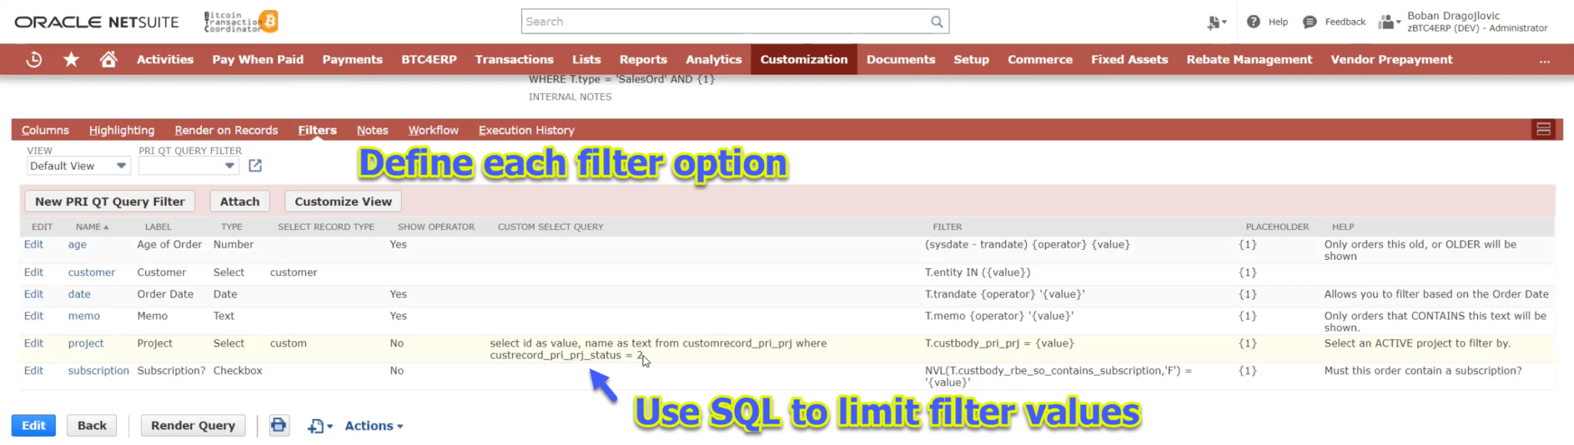Screen dimensions: 1574x445
Task: Open the Payments menu
Action: coord(352,59)
